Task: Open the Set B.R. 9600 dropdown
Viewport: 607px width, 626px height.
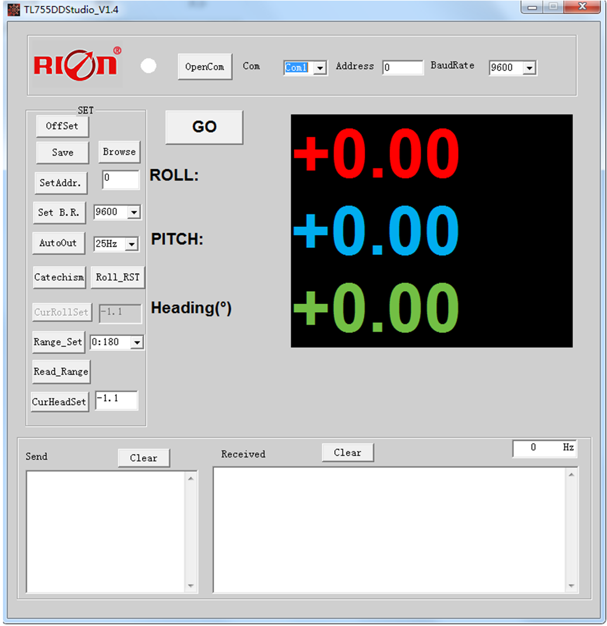Action: 134,212
